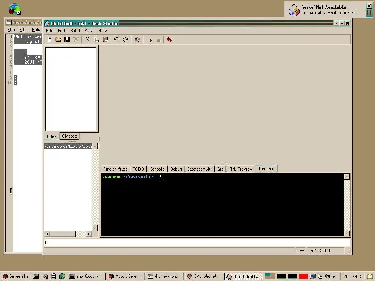Build the project with the brick wall icon
Screen dimensions: 375x281
(137, 40)
